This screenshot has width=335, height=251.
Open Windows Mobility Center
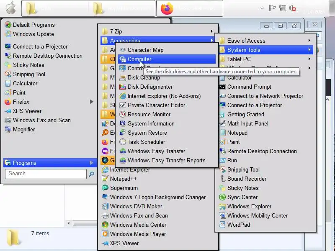click(265, 215)
